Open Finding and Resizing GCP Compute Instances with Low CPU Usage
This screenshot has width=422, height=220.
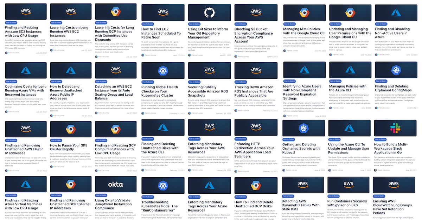point(115,150)
